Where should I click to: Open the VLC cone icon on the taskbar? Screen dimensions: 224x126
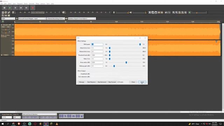[57, 124]
